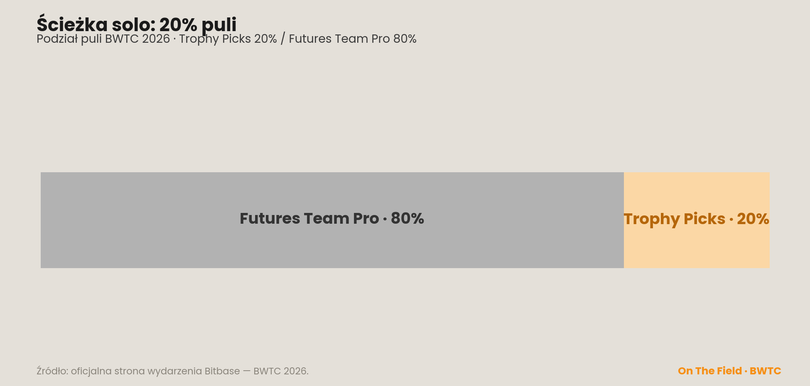
Task: Click the gray Futures Team Pro bar segment
Action: pos(332,220)
